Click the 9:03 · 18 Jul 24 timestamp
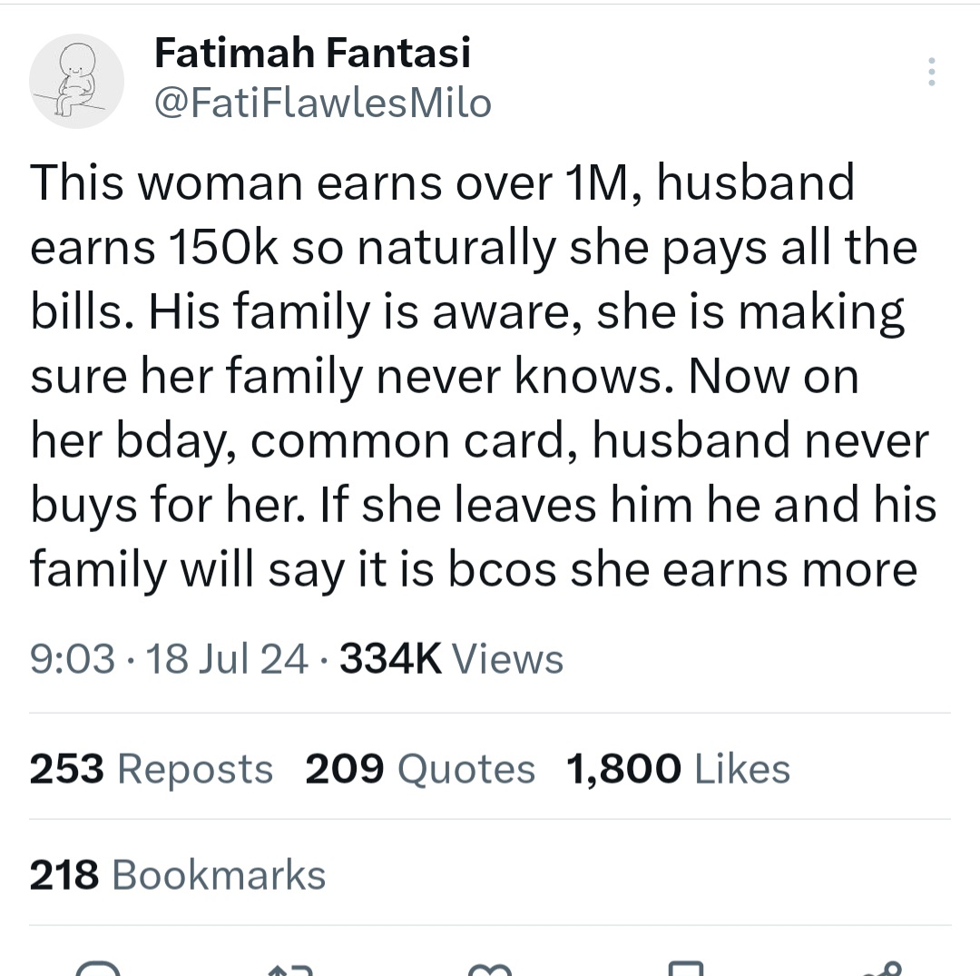The image size is (980, 976). click(170, 658)
